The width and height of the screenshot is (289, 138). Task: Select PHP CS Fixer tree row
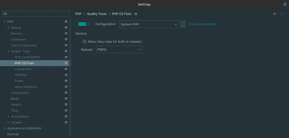(x=35, y=63)
